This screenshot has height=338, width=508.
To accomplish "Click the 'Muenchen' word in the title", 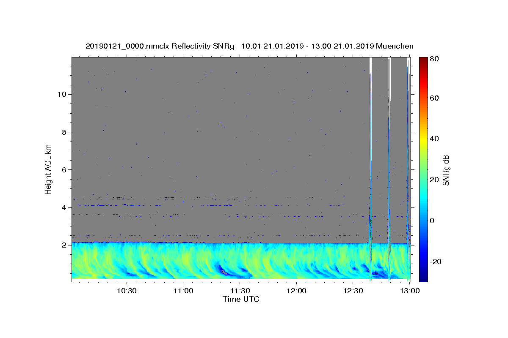I will click(395, 46).
